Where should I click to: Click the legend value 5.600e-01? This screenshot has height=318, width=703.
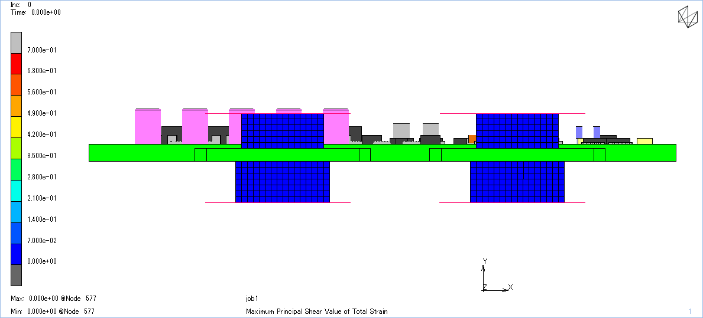(42, 91)
